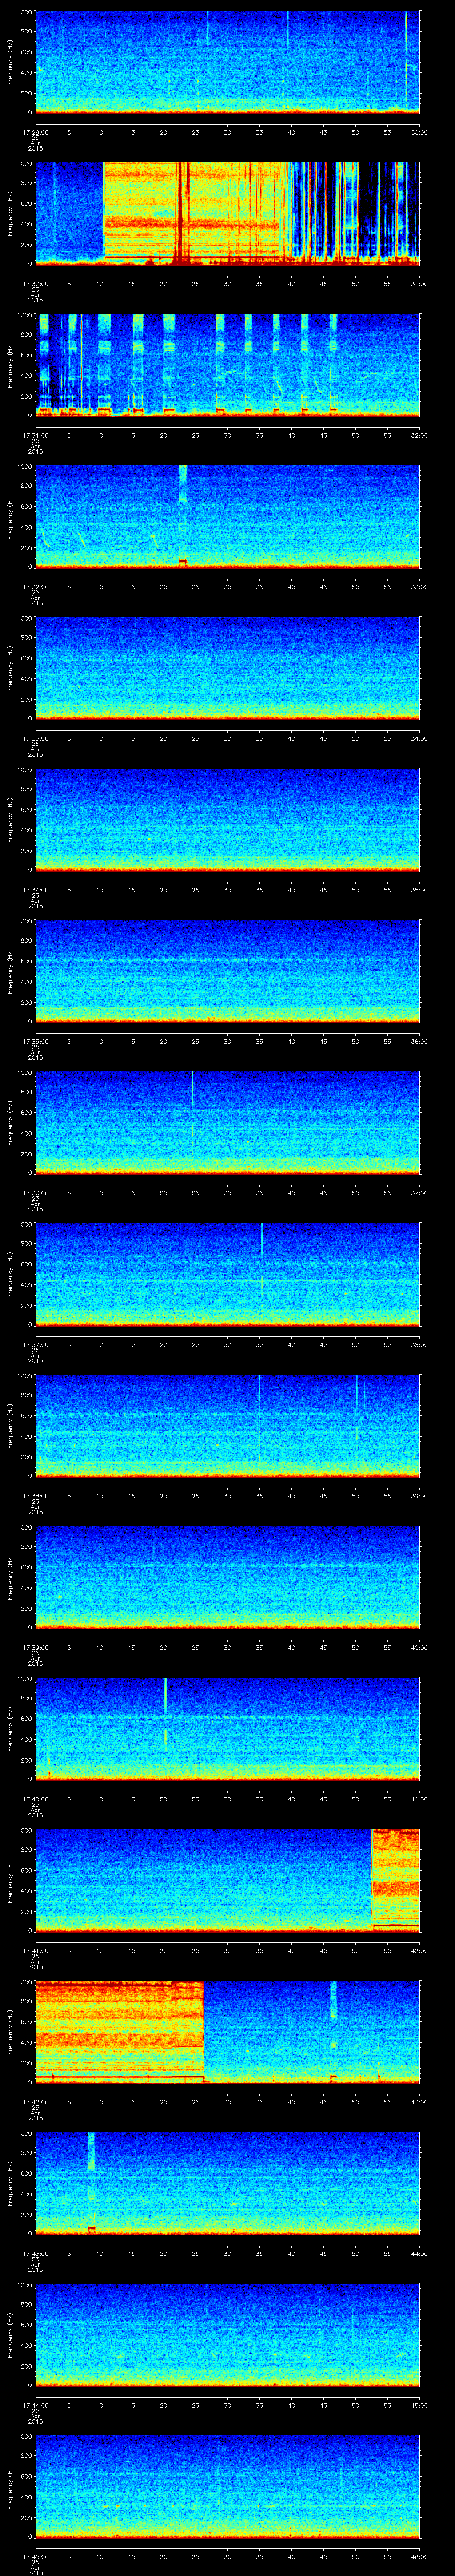Select the spectrogram panel starting at 17:30:00
Viewport: 455px width, 2576px height.
[228, 214]
